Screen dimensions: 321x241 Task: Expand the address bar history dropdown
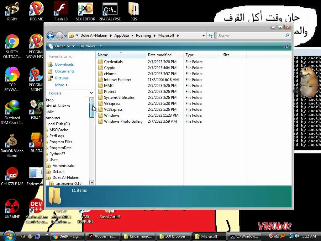203,36
